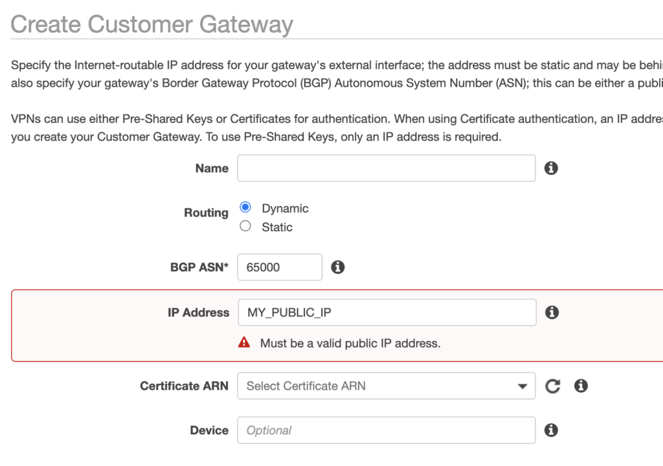This screenshot has width=663, height=466.
Task: Open the Select Certificate ARN dropdown
Action: tap(387, 386)
